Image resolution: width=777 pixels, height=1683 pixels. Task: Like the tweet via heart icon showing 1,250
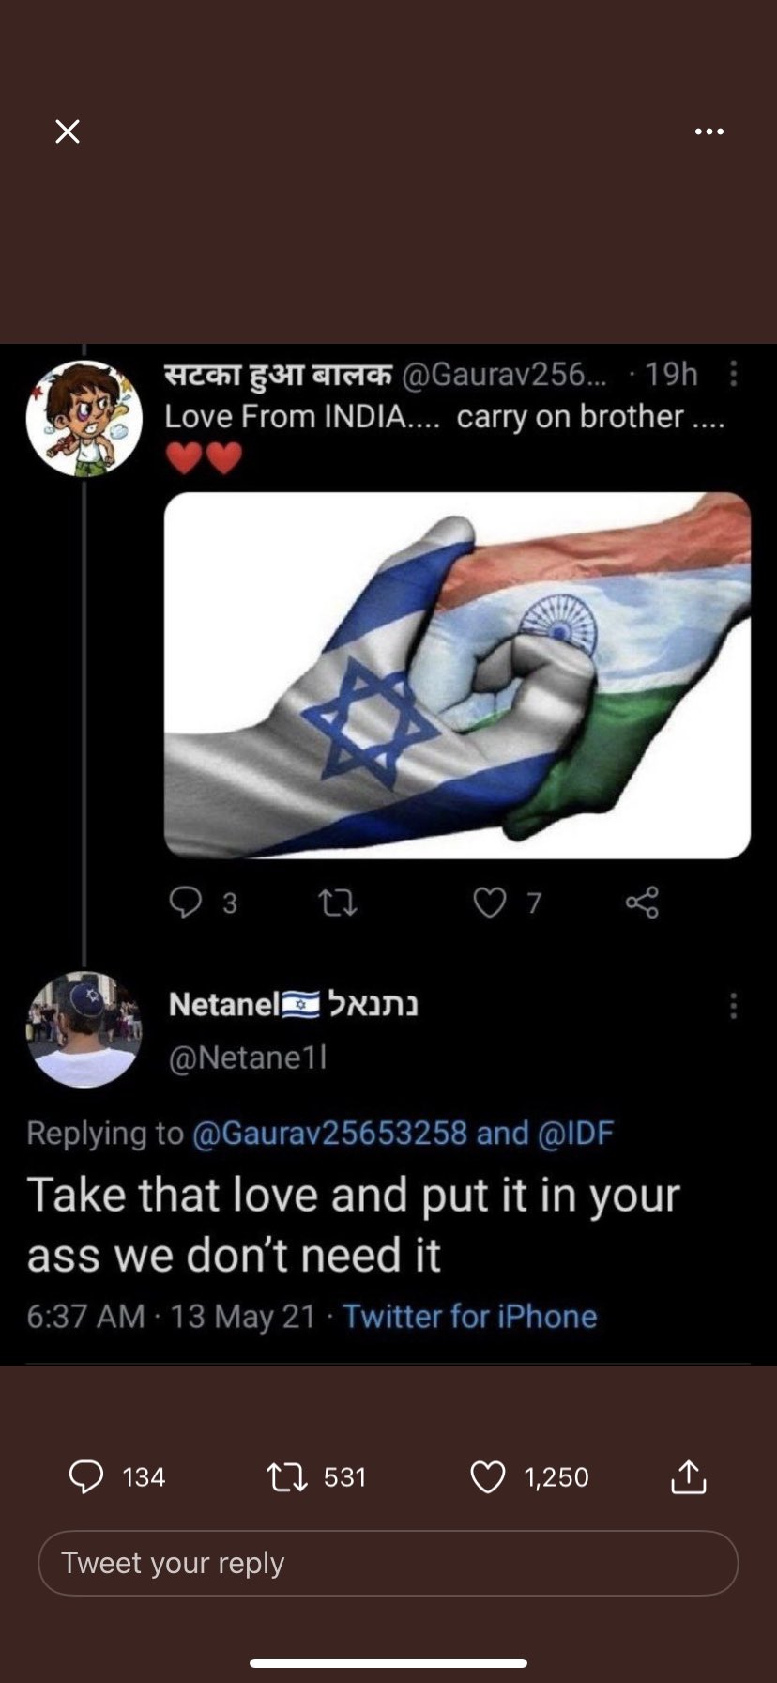(488, 1477)
